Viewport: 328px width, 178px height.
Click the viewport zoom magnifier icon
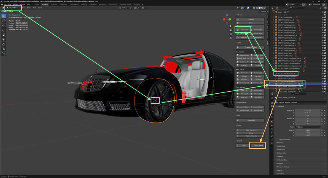click(231, 26)
